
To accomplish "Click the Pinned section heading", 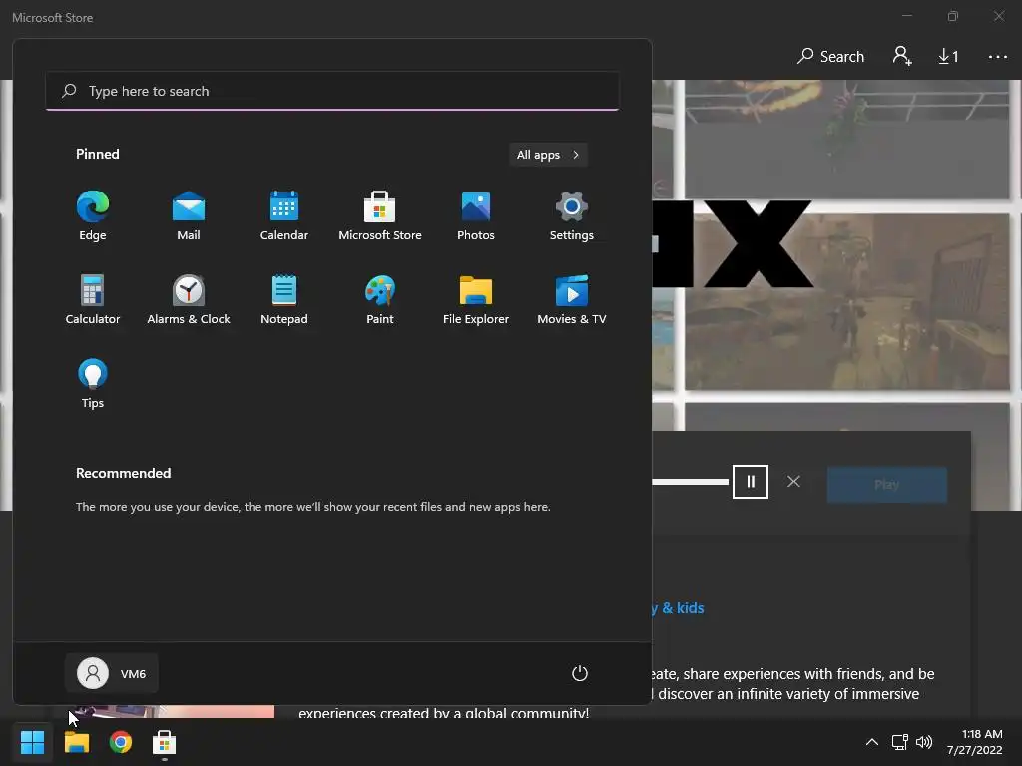I will coord(97,154).
